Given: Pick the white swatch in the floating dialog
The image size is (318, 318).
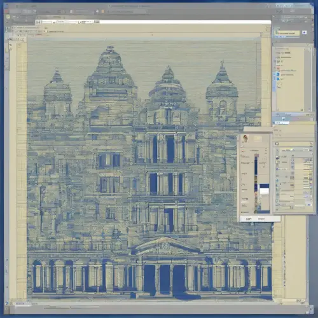Looking at the screenshot, I should (x=265, y=191).
